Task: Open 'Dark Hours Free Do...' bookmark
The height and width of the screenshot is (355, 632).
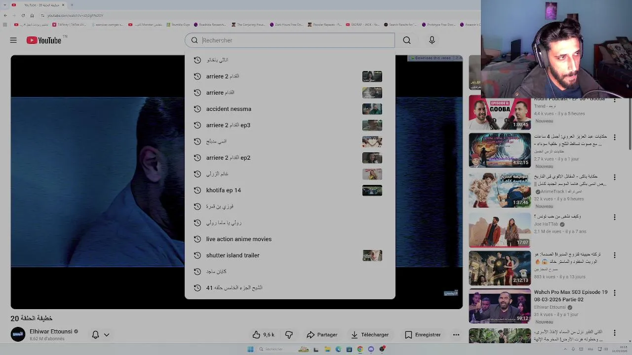Action: [x=287, y=24]
